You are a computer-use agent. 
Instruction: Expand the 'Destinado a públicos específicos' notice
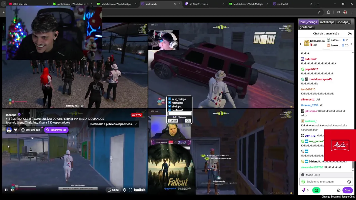point(114,124)
